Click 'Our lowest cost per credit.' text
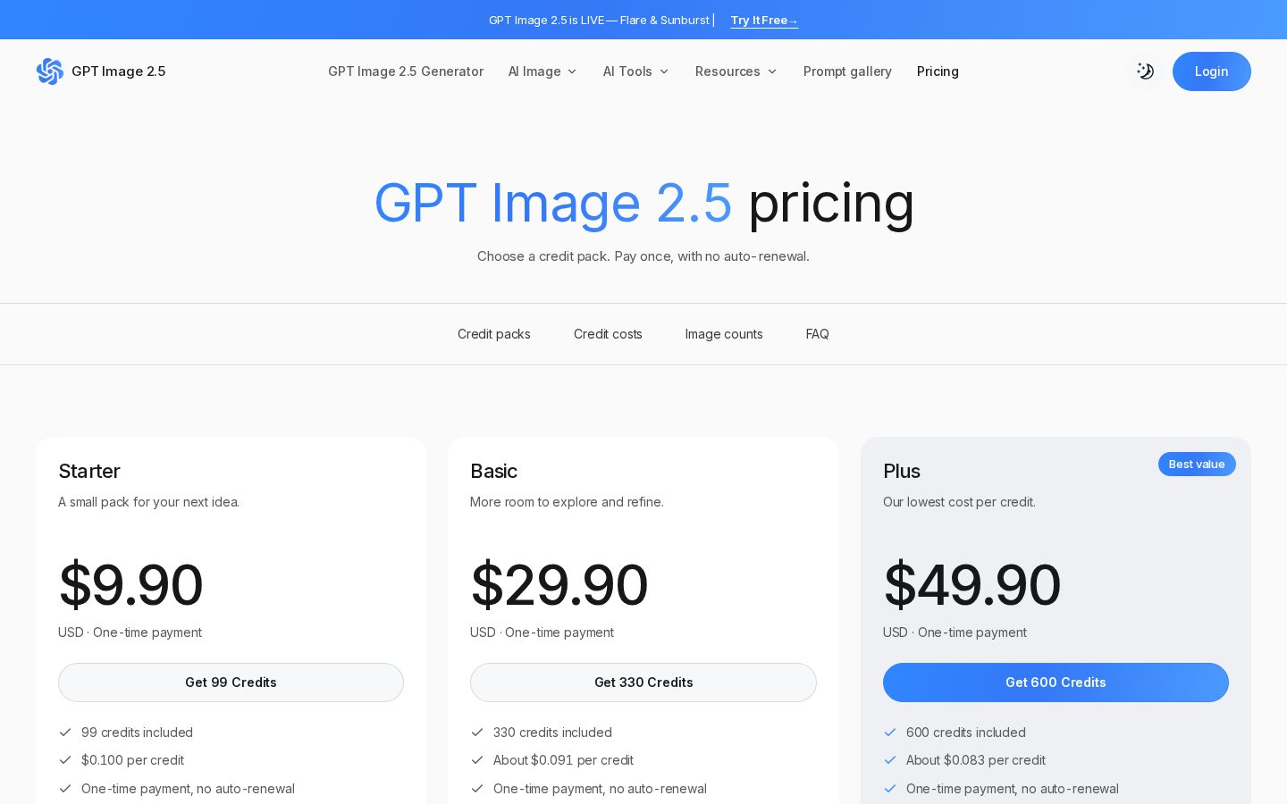 coord(959,502)
